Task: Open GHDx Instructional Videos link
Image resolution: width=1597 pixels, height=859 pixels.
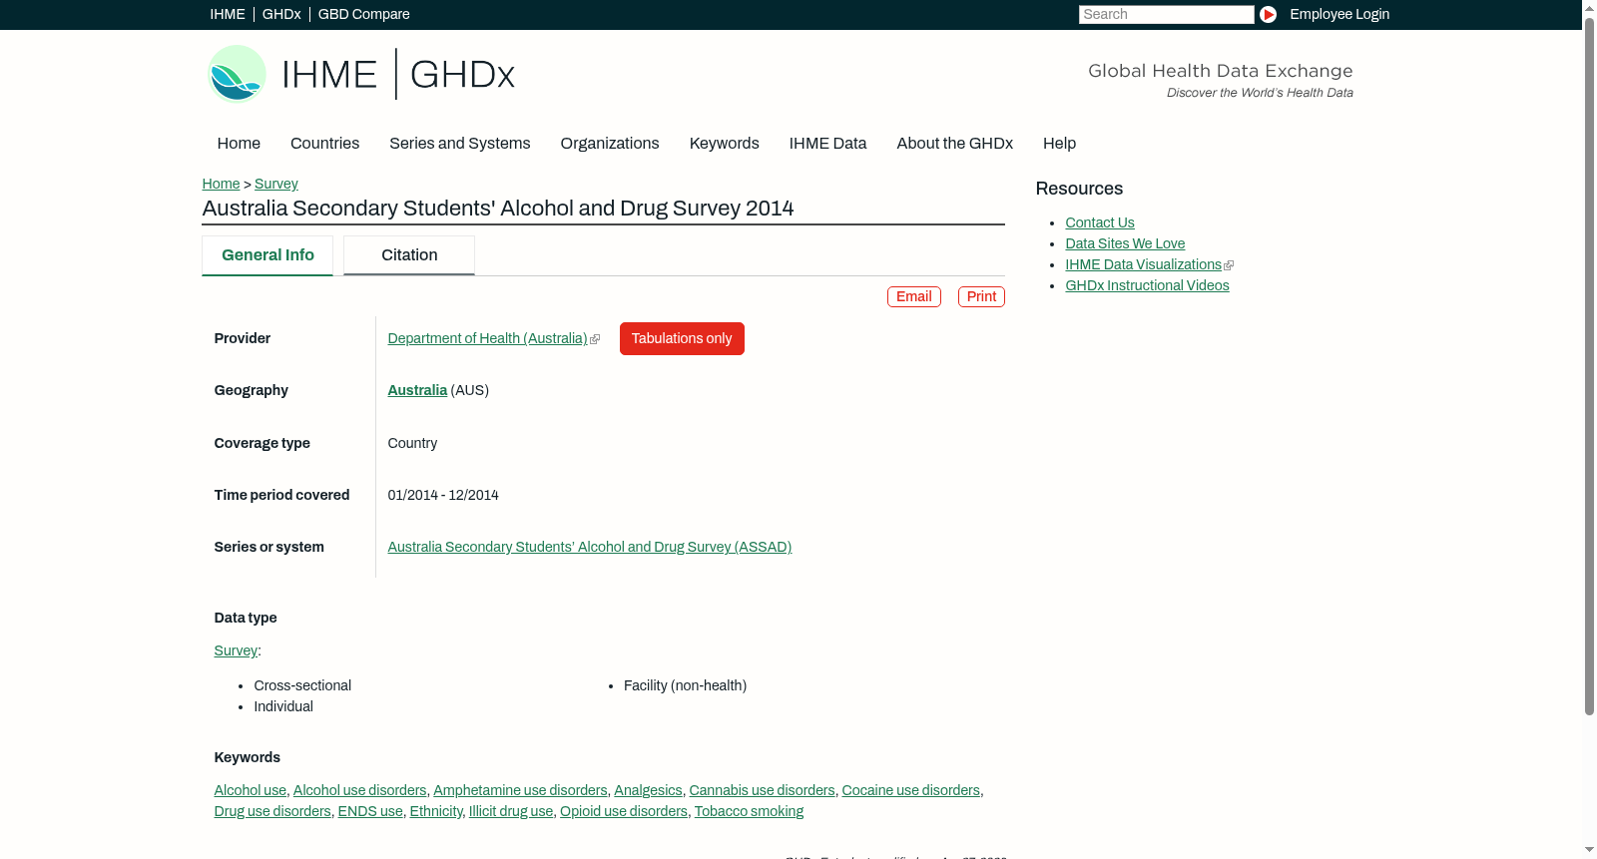Action: click(x=1148, y=285)
